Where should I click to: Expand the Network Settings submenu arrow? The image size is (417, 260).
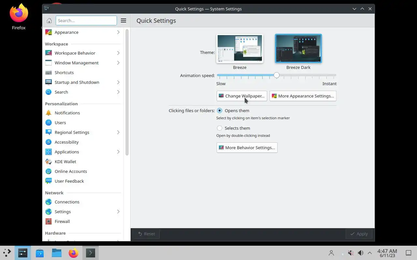[118, 212]
